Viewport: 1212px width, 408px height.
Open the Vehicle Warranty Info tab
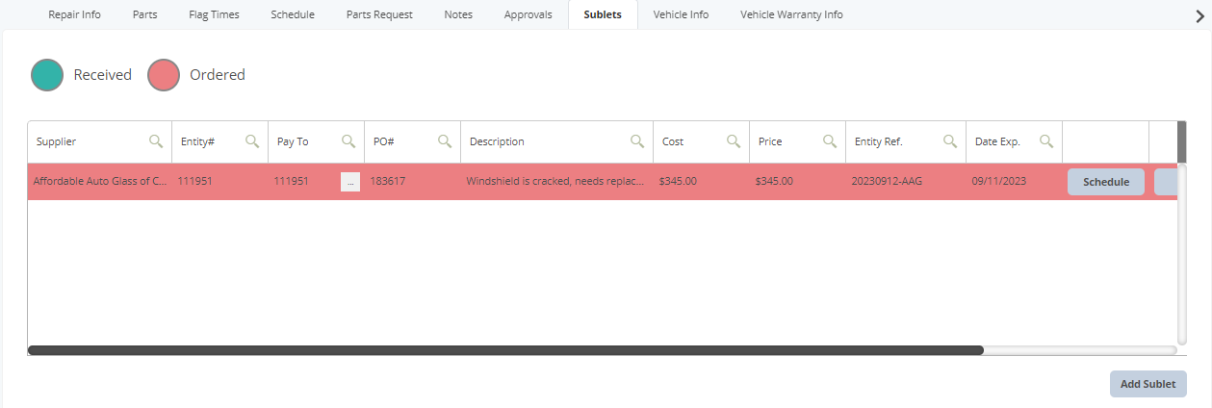pos(791,14)
